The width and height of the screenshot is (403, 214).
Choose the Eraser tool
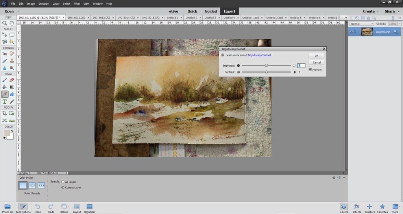(x=12, y=80)
